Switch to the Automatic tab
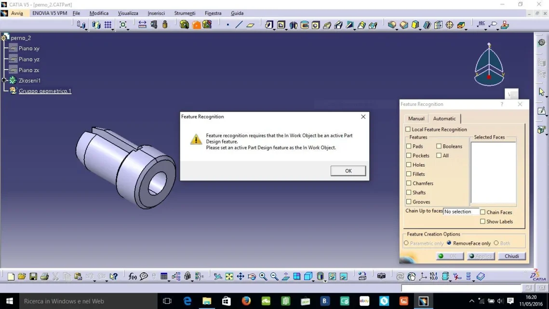The image size is (549, 309). [x=444, y=119]
